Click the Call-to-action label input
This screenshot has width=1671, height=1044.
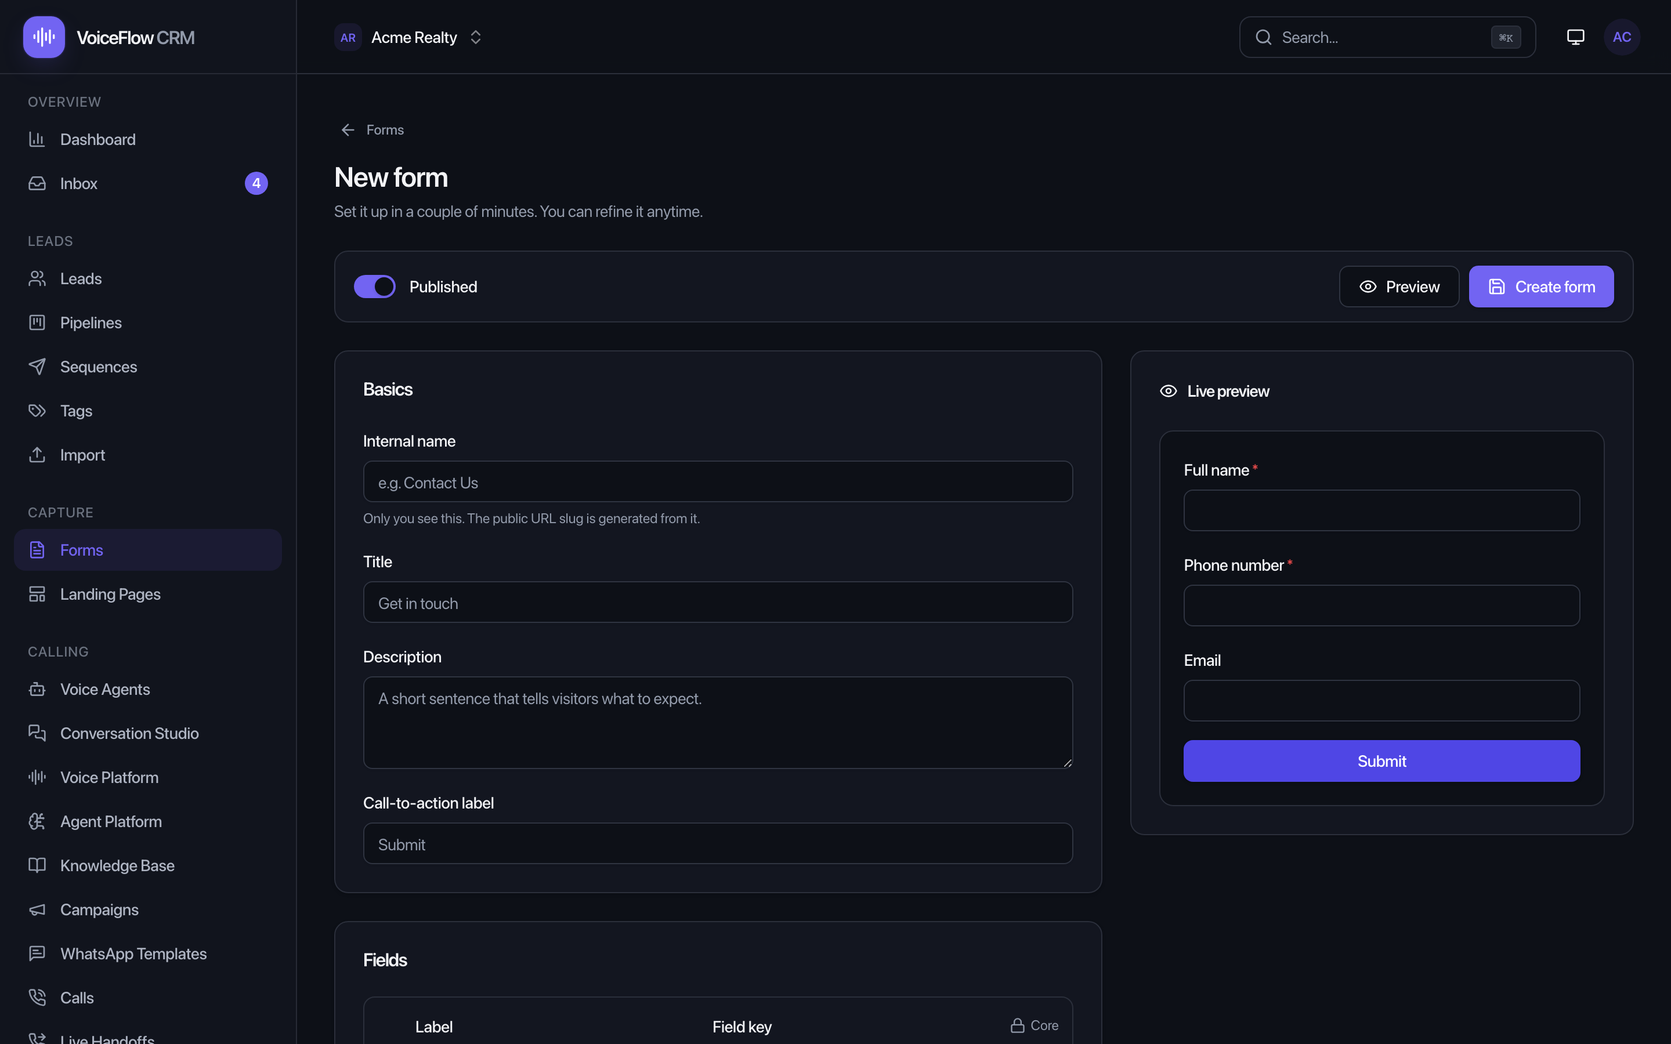(x=718, y=843)
